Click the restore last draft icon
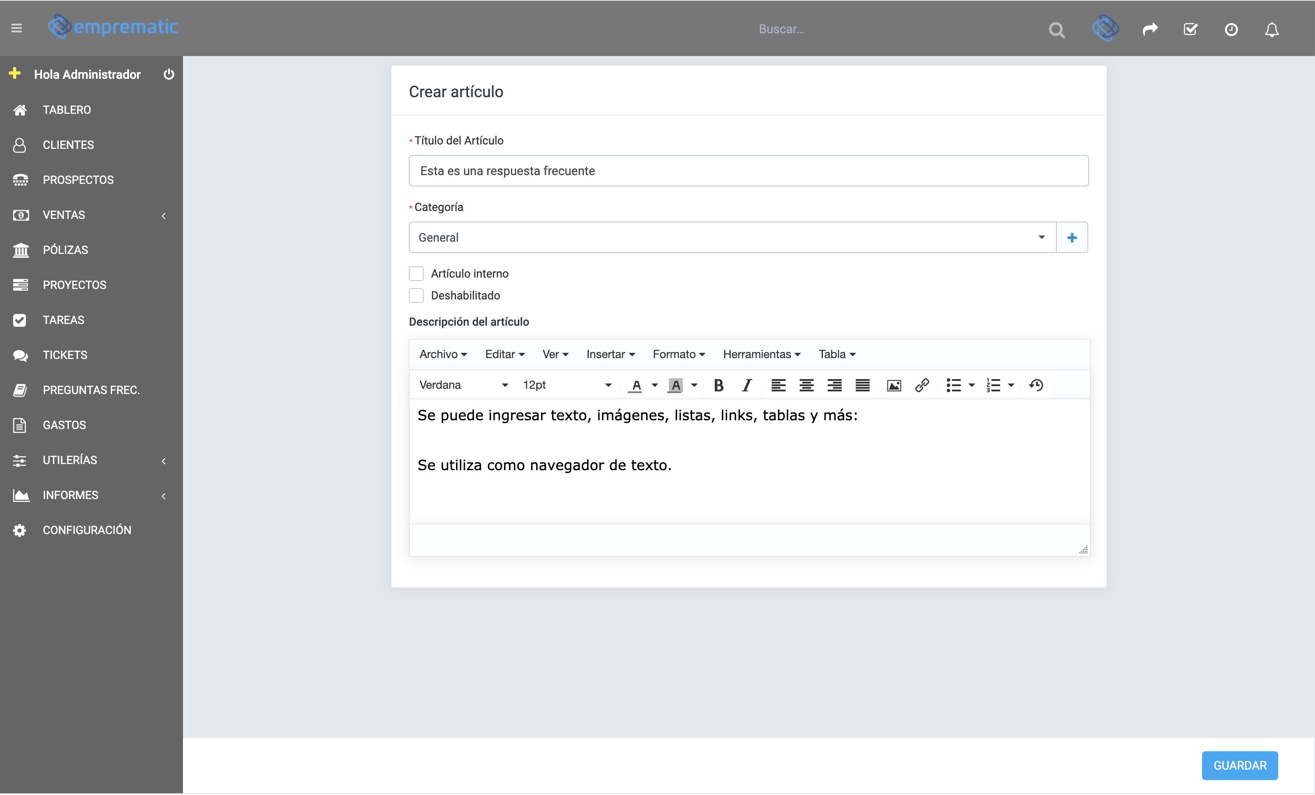Viewport: 1315px width, 795px height. point(1036,385)
